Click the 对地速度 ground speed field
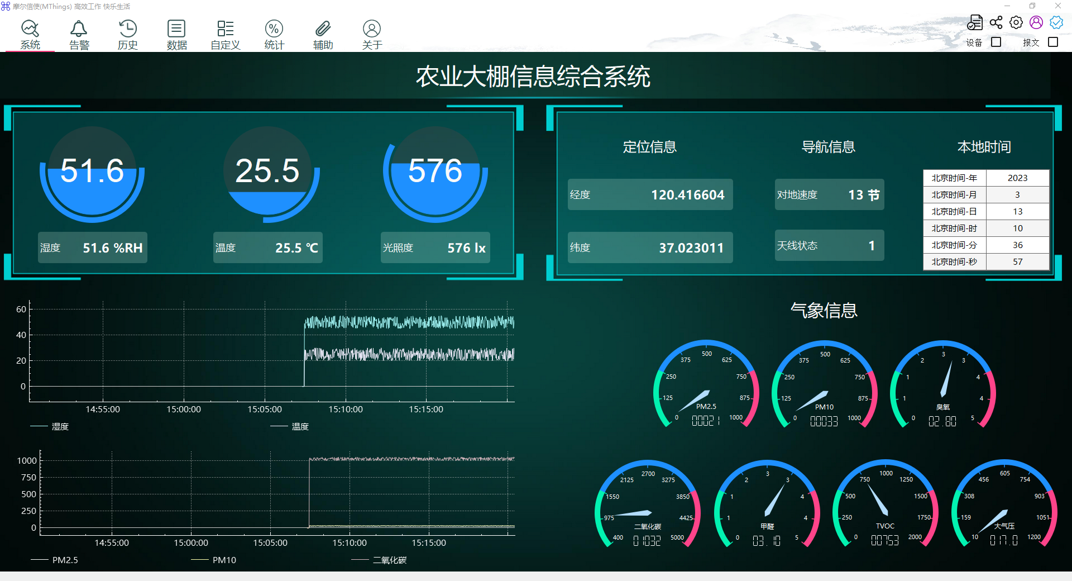The image size is (1072, 581). [829, 194]
